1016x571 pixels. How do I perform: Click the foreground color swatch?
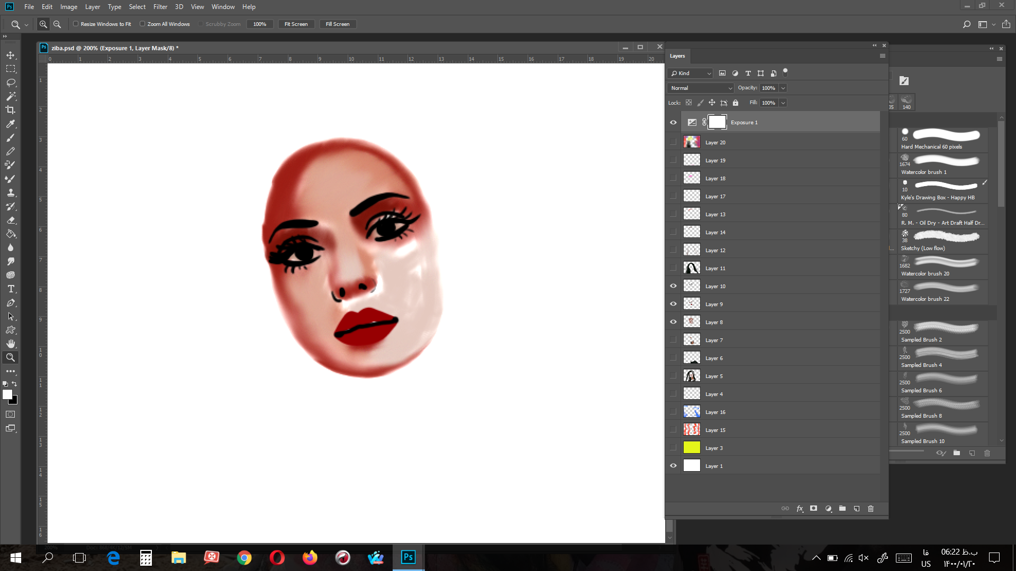7,394
